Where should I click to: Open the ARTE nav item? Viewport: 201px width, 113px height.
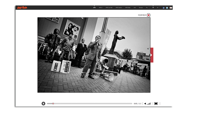click(x=94, y=8)
